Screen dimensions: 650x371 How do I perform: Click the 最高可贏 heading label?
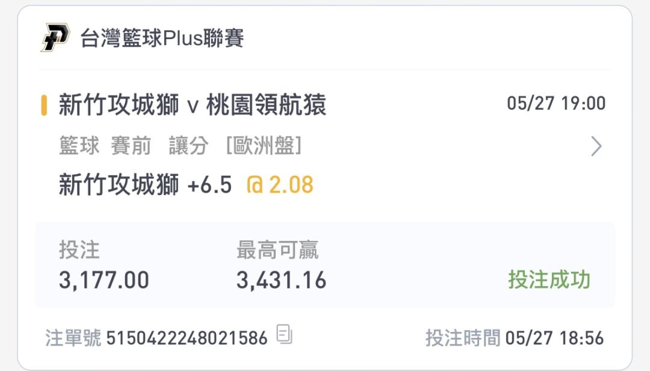(x=277, y=250)
